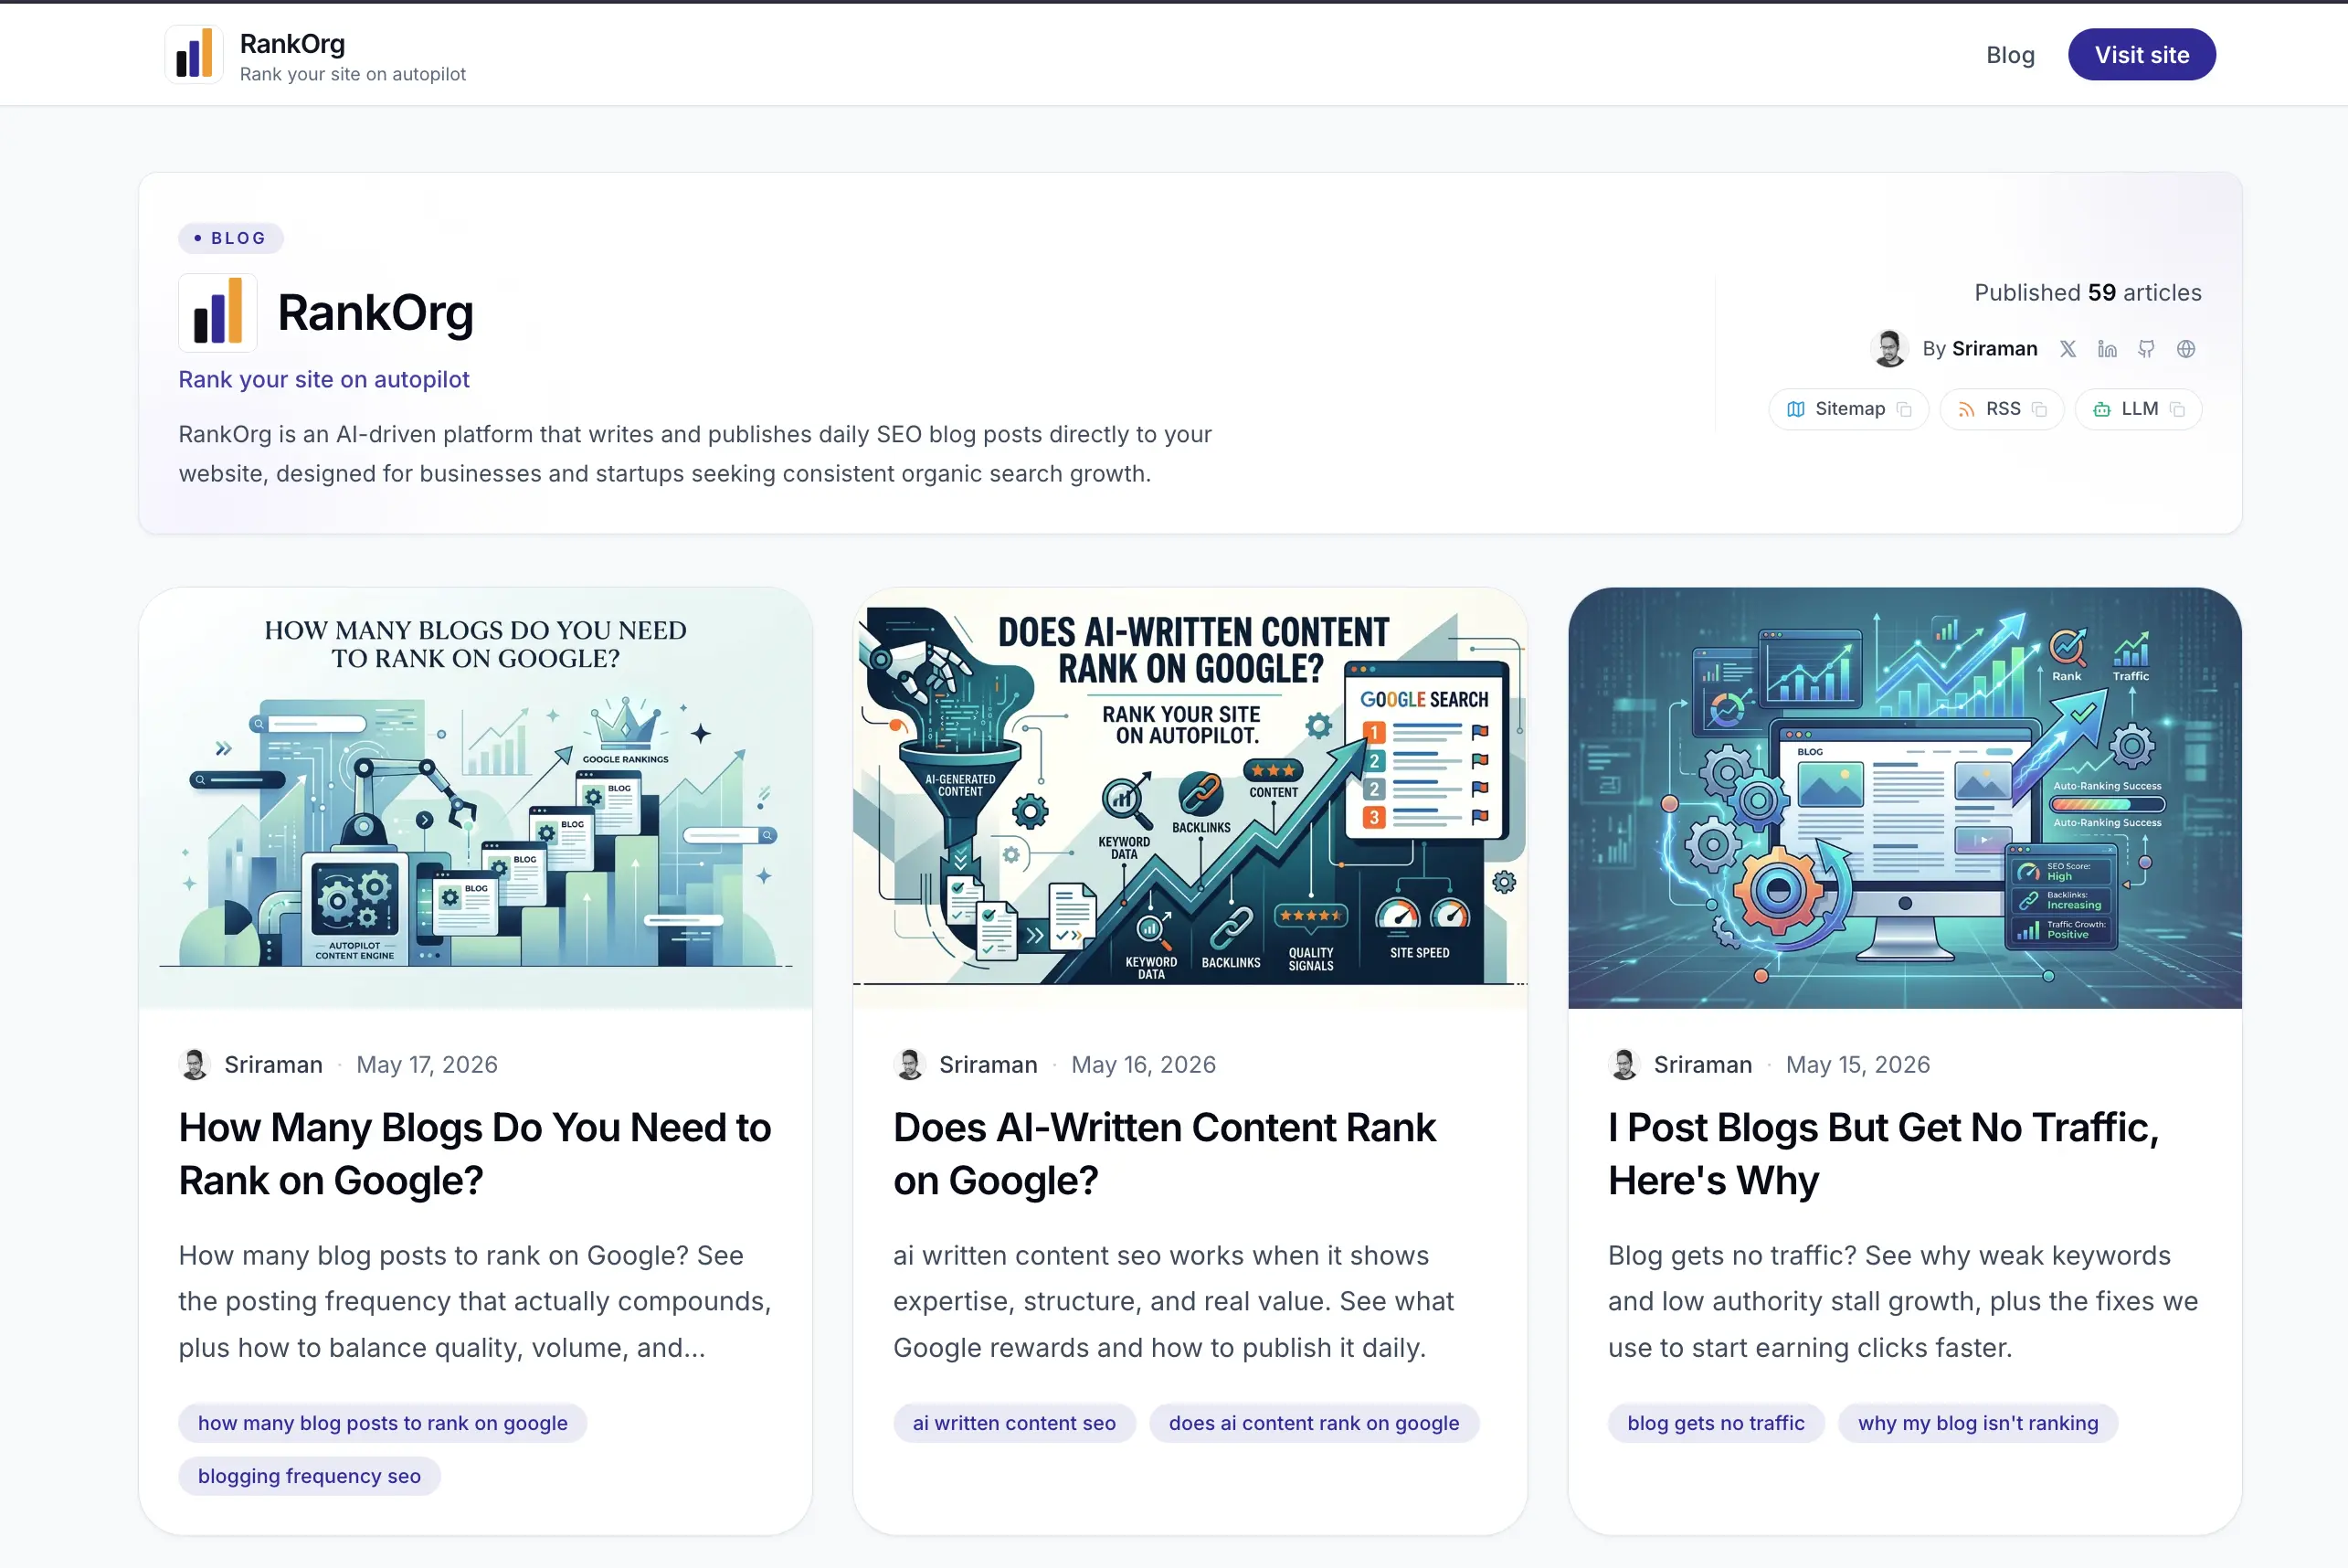Screen dimensions: 2348x1568
Task: Click the author avatar on the May 15 post
Action: point(1624,1064)
